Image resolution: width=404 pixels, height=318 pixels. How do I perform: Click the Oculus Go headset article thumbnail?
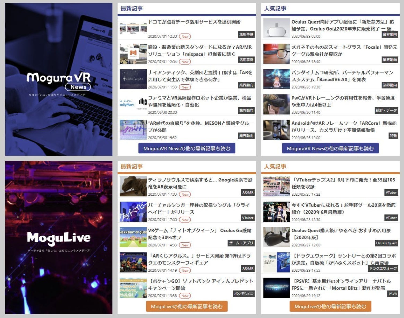click(276, 28)
